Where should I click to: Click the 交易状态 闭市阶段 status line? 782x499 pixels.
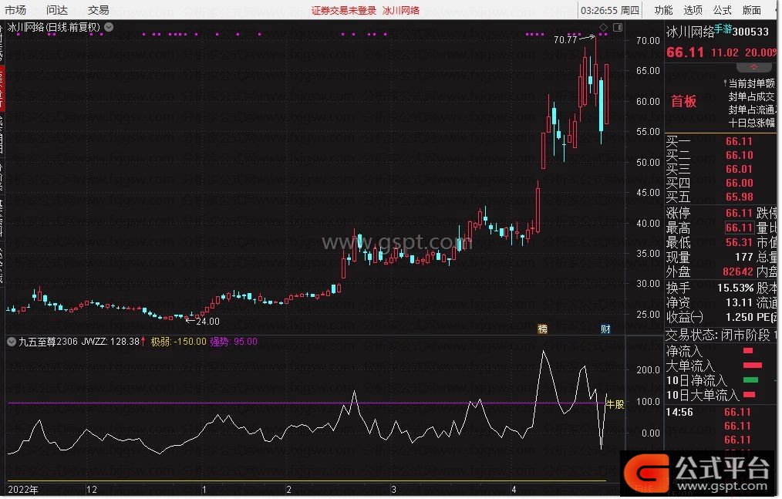click(721, 335)
